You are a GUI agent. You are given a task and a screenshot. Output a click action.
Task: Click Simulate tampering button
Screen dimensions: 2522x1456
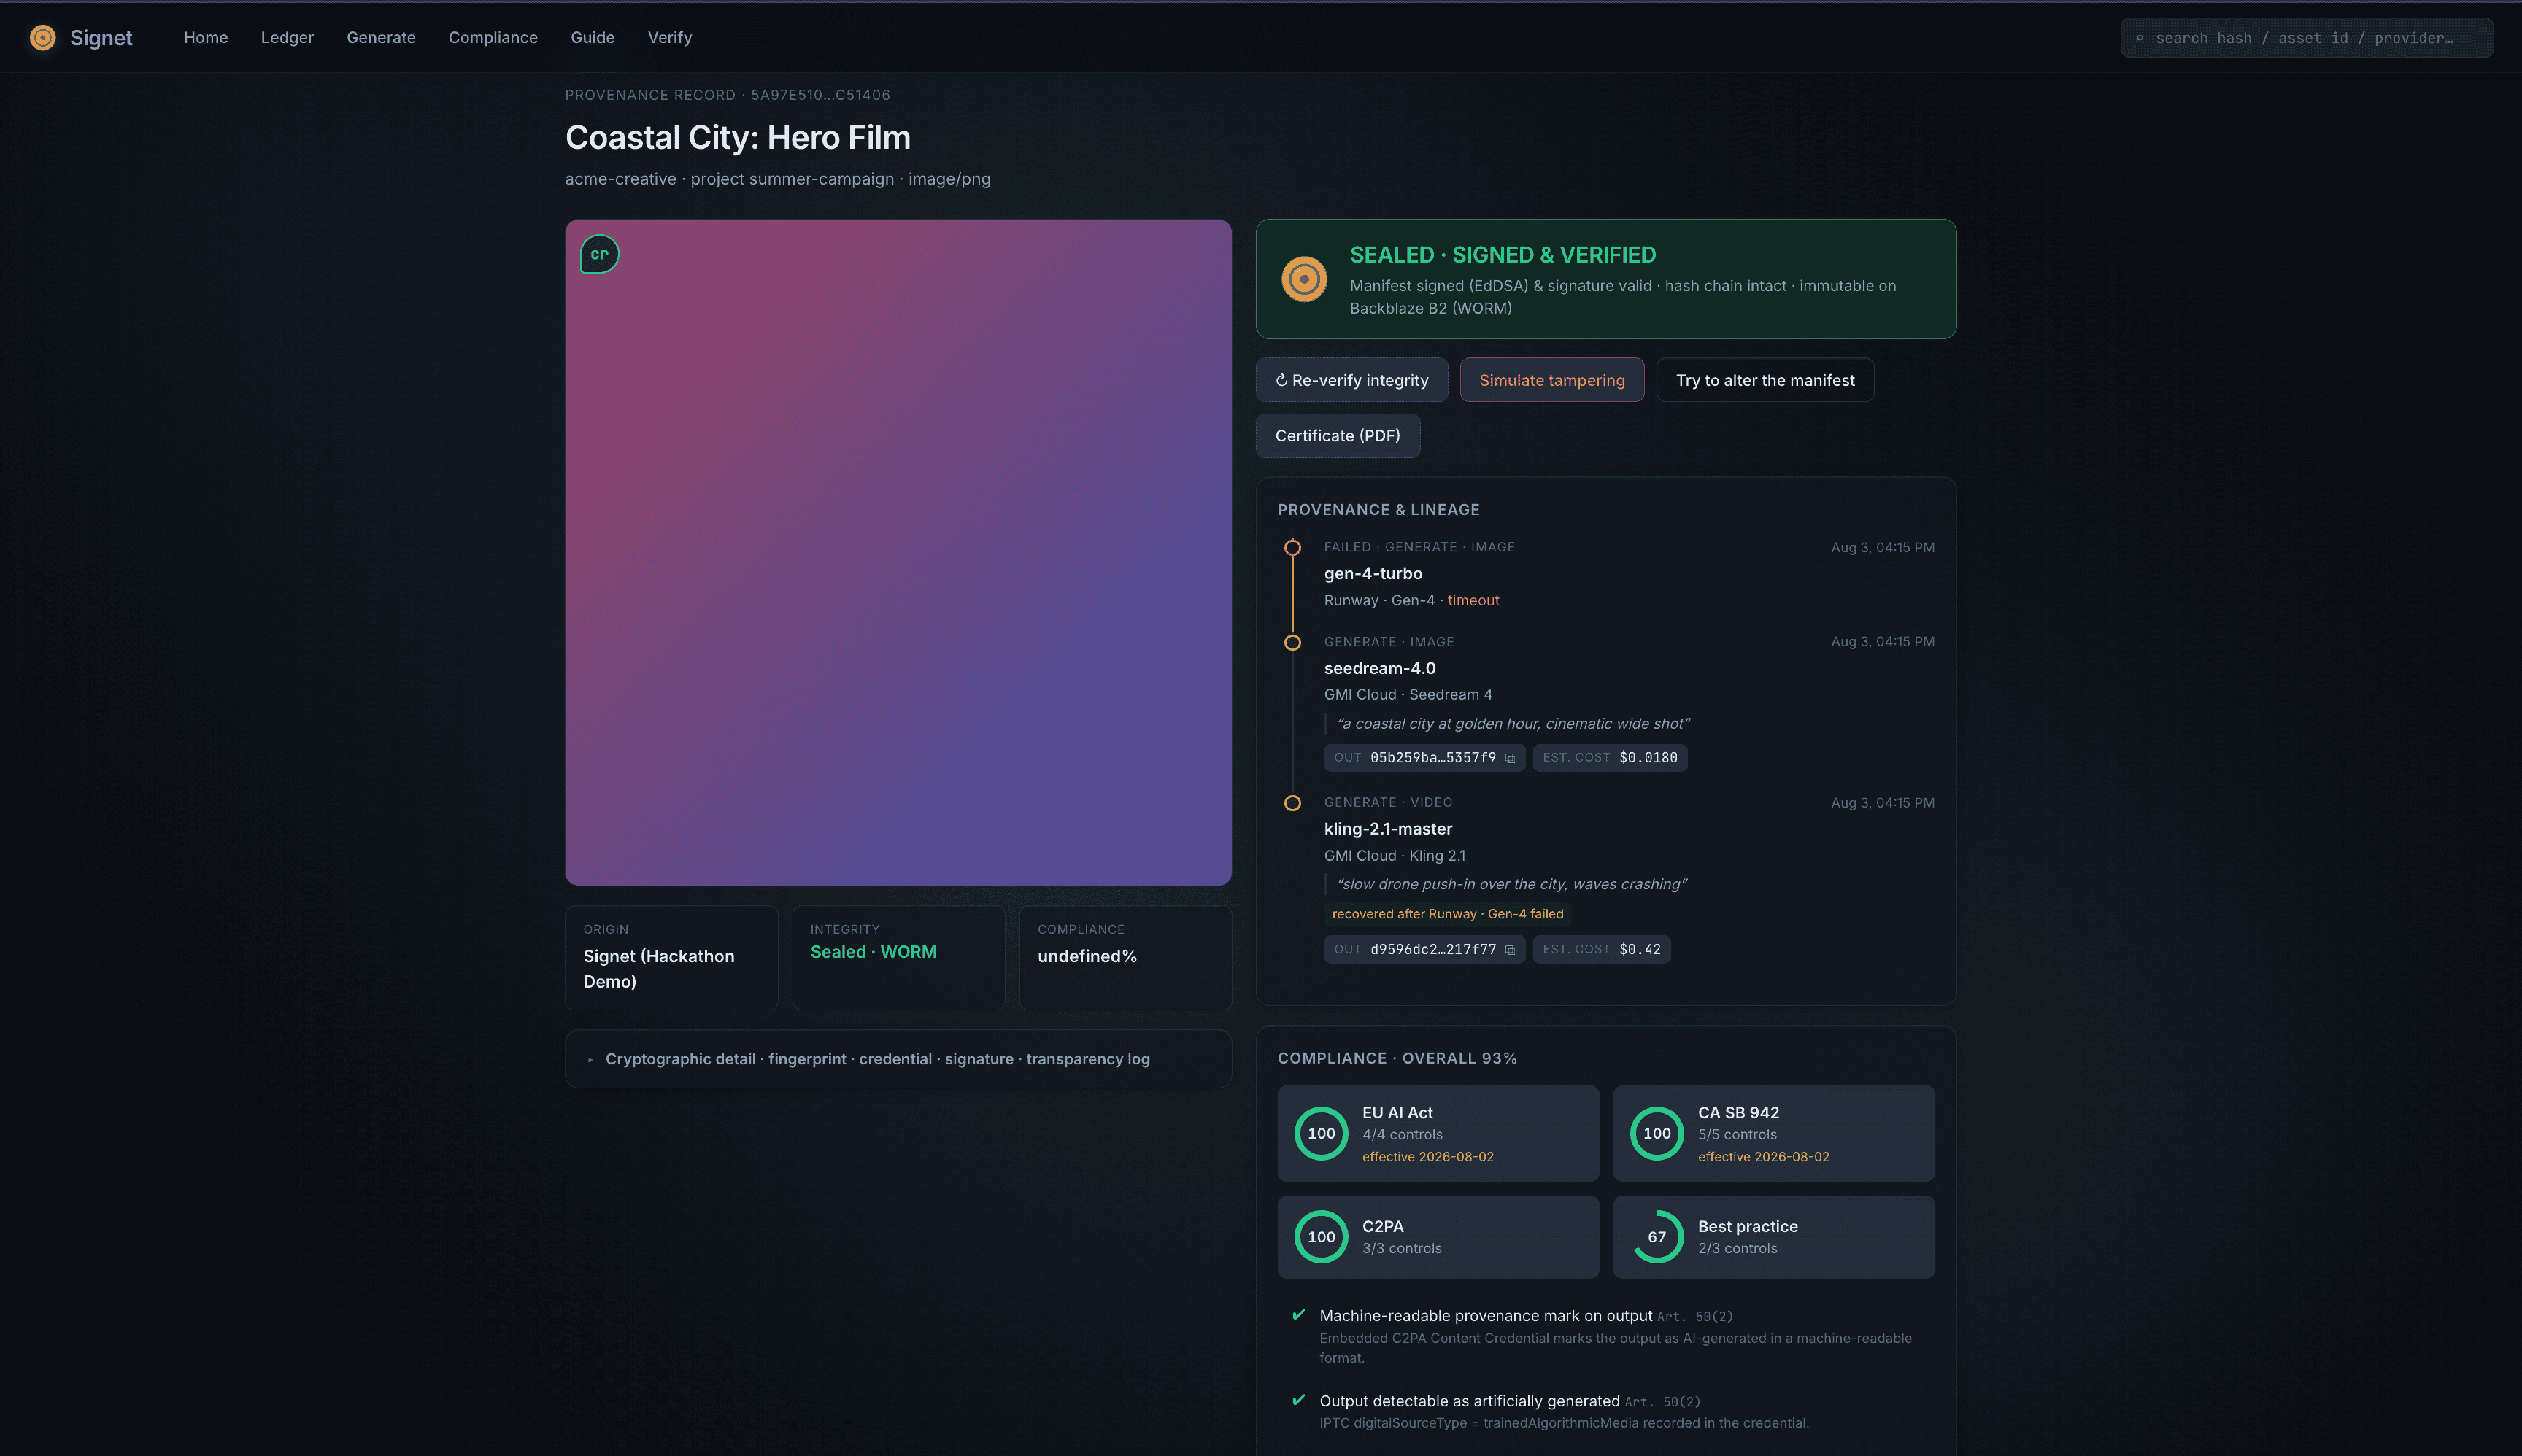click(x=1551, y=380)
